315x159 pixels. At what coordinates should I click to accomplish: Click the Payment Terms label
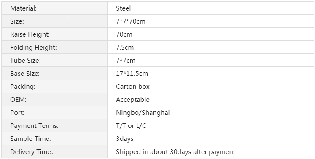click(x=34, y=126)
